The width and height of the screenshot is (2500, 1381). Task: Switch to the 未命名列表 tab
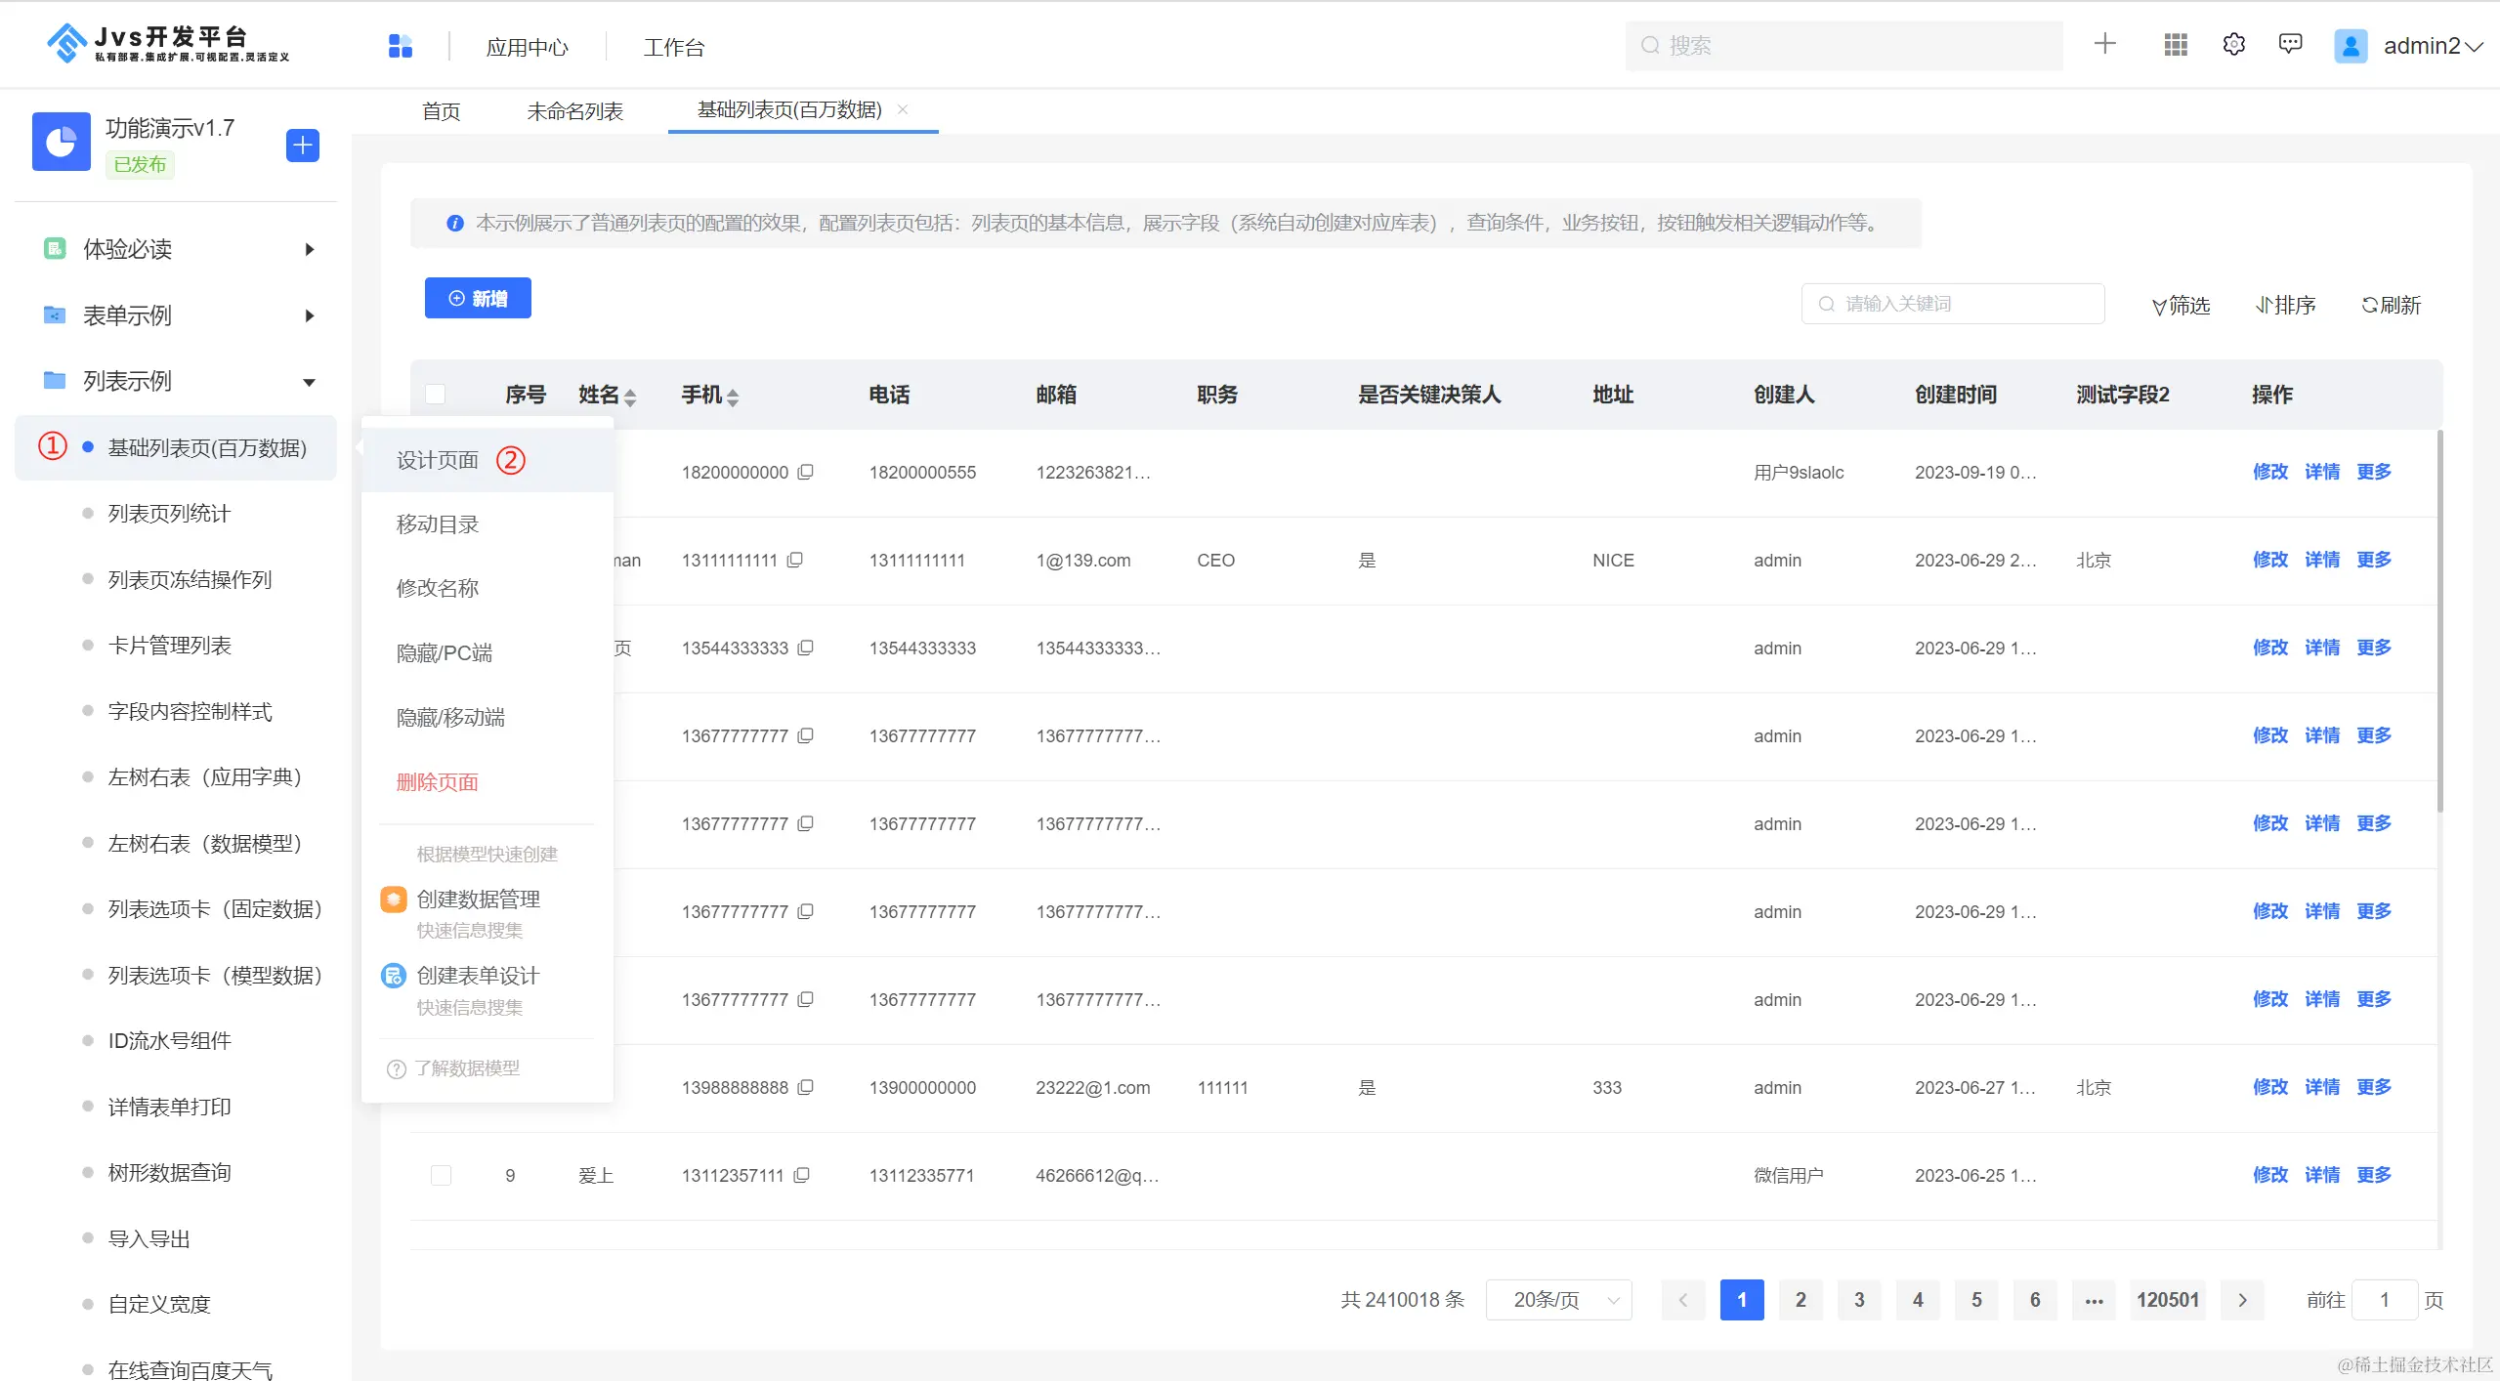pos(574,111)
